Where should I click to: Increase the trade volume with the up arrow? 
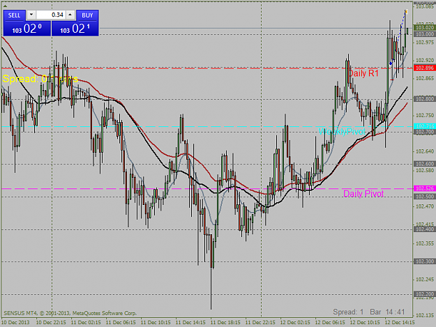click(70, 15)
